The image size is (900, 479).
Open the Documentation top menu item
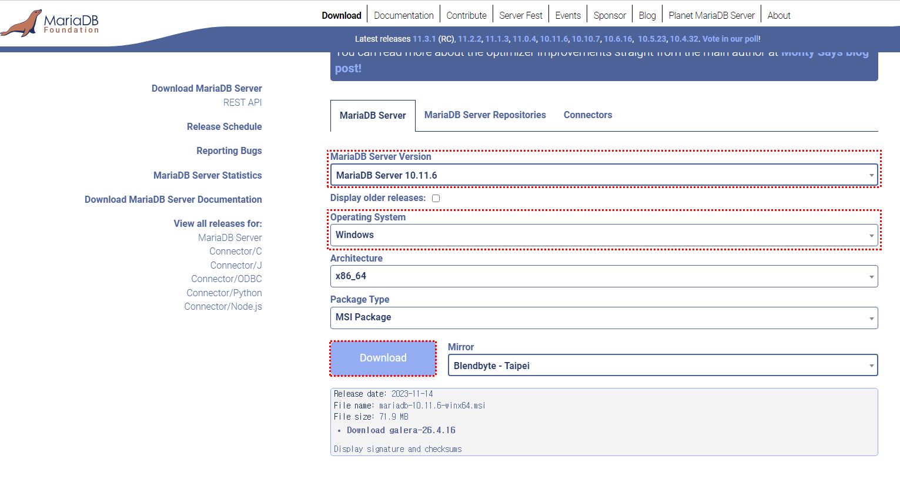(x=404, y=15)
